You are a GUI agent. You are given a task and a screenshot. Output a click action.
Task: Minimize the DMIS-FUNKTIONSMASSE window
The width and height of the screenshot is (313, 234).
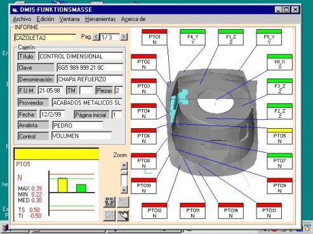pyautogui.click(x=279, y=10)
